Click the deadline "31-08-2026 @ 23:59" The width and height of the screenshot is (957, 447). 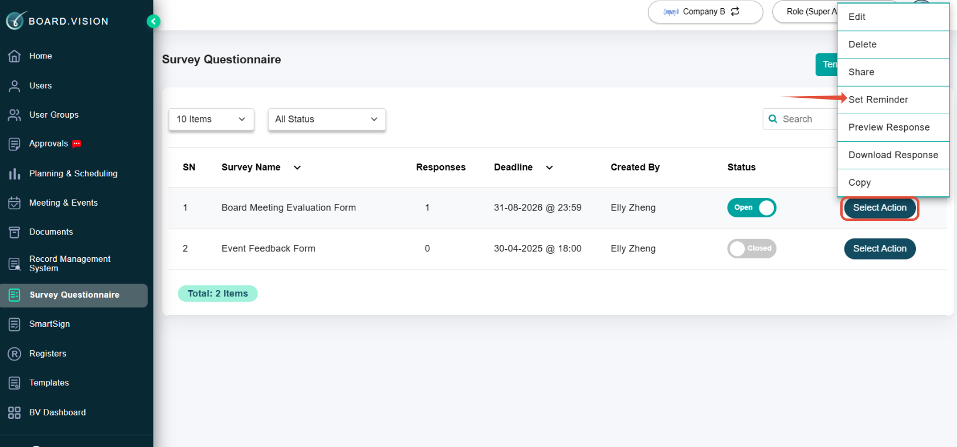click(x=538, y=208)
